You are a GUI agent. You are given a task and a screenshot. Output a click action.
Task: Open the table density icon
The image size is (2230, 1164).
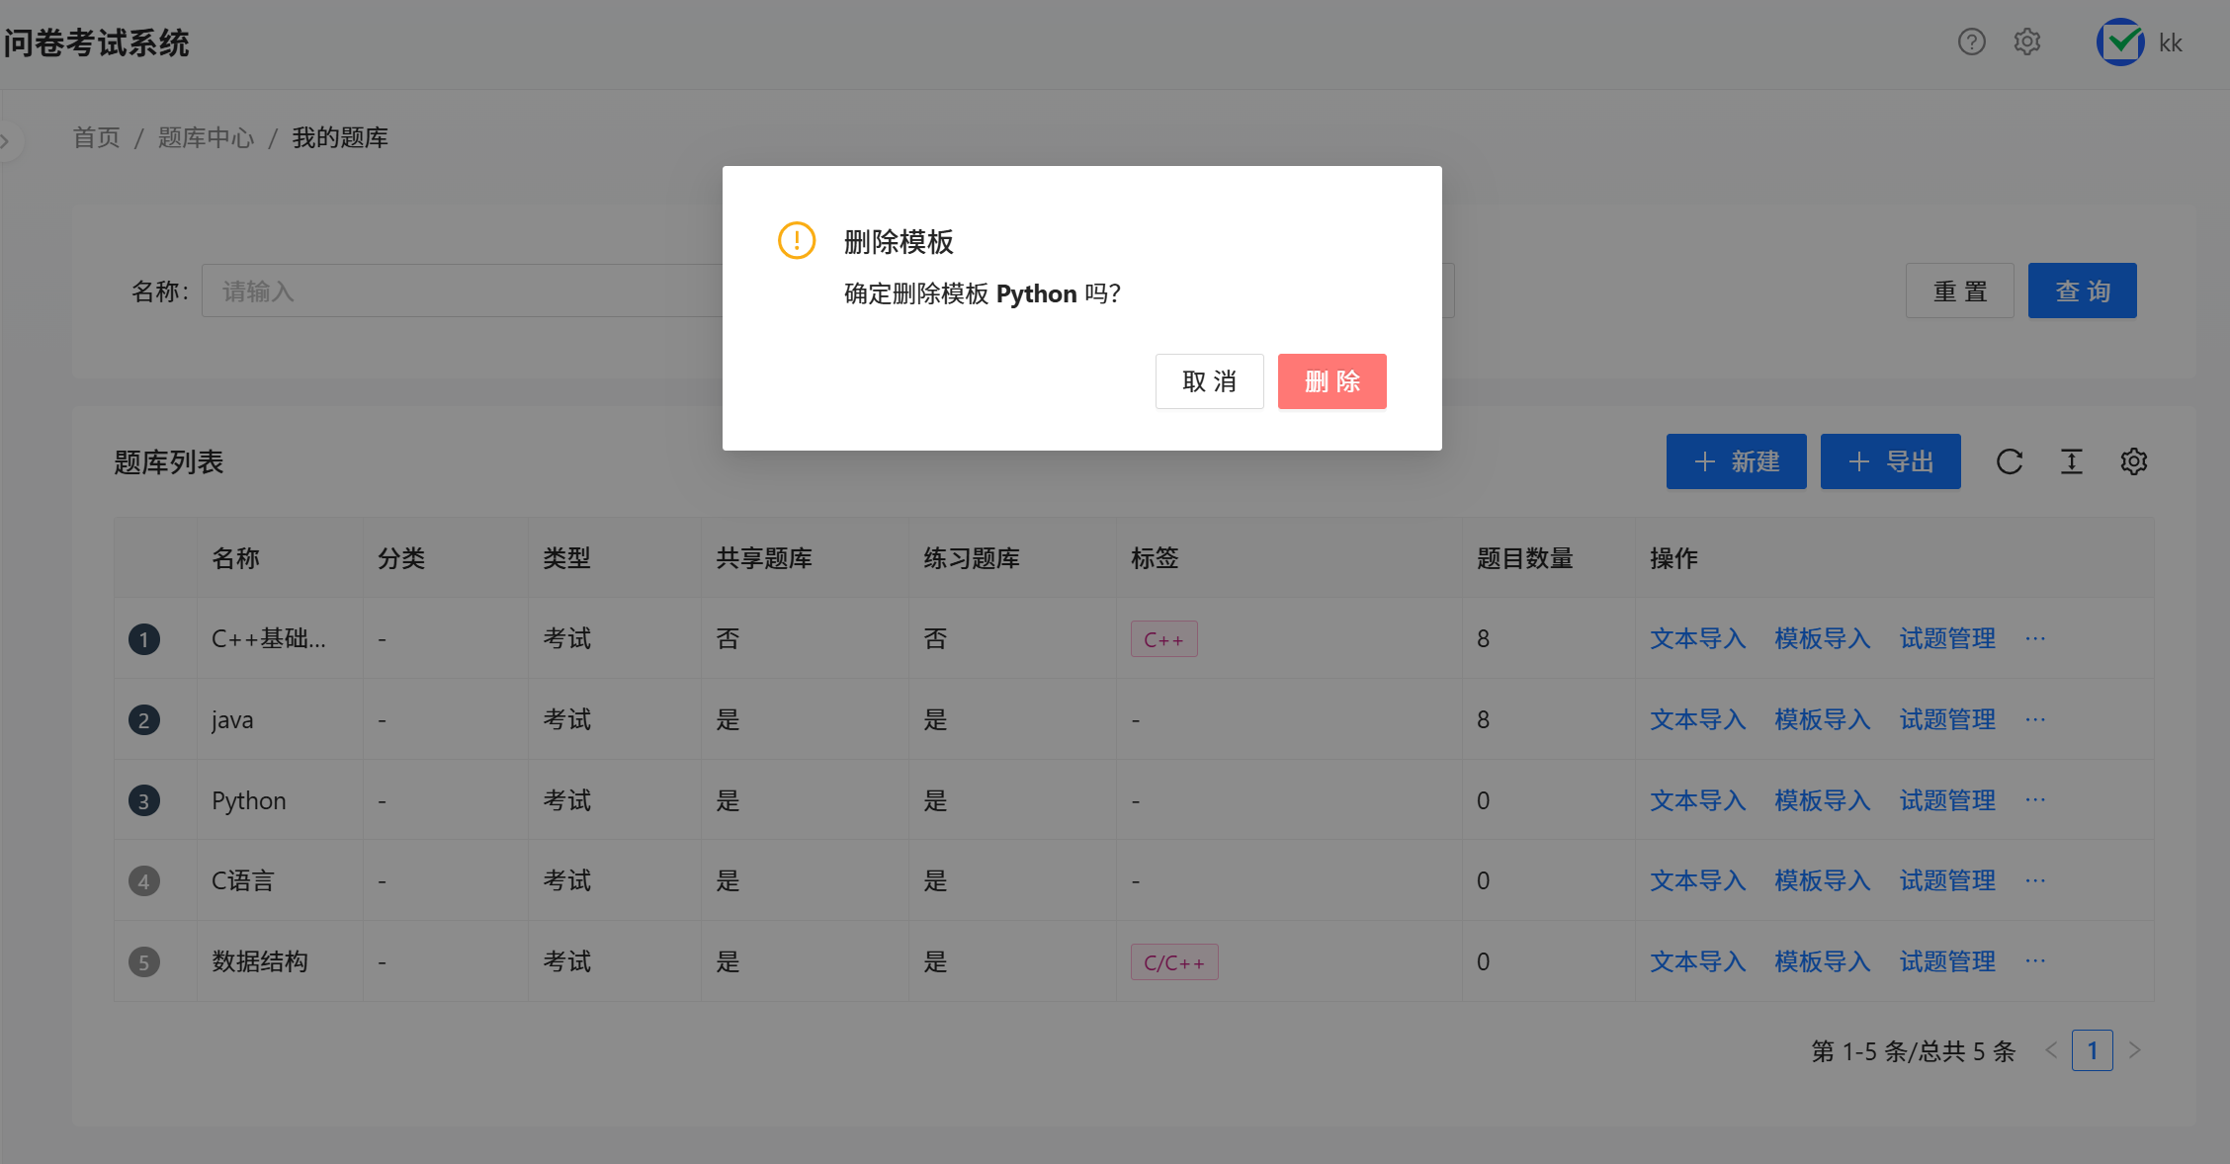pyautogui.click(x=2071, y=461)
